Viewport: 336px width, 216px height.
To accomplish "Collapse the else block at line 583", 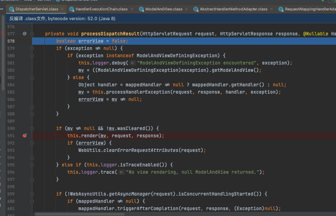I will click(32, 77).
